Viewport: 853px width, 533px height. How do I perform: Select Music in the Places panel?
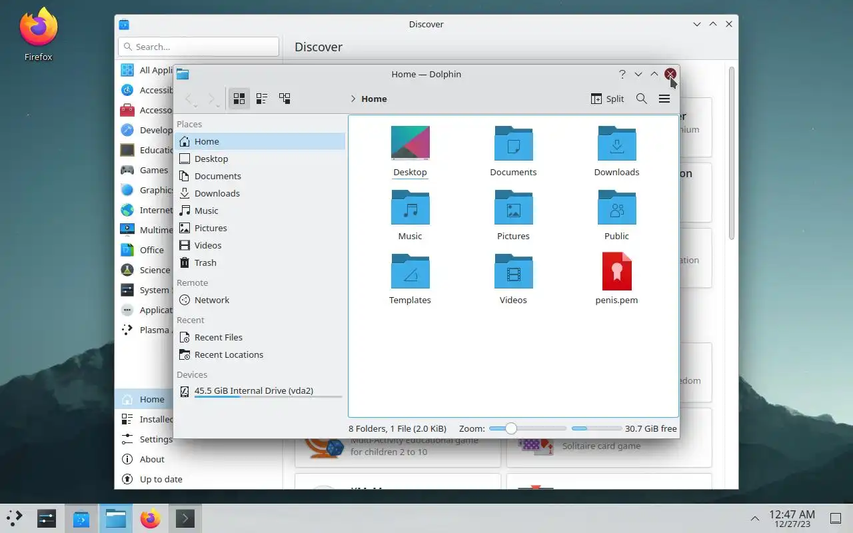(x=260, y=211)
